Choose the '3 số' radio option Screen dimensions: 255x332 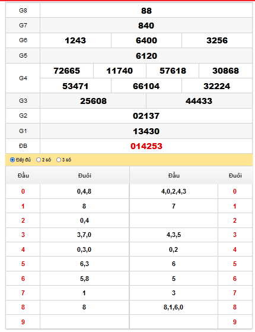coord(59,160)
